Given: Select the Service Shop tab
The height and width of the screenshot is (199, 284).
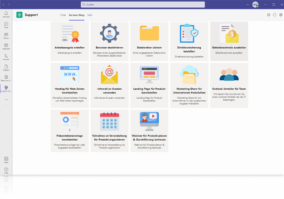Looking at the screenshot, I should click(77, 15).
